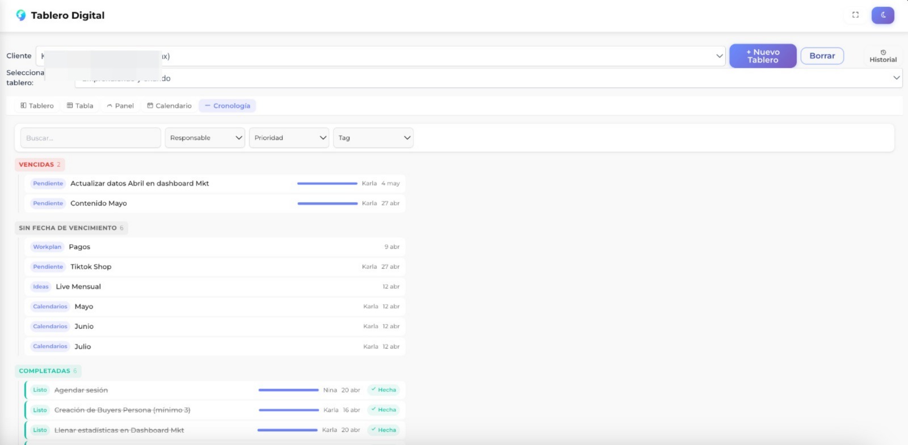Open completed task Llenar estadísticas en Dashboard Mkt
This screenshot has height=445, width=908.
(215, 430)
